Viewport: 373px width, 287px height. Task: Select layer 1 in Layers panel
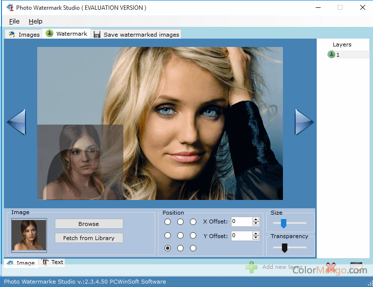tap(337, 55)
